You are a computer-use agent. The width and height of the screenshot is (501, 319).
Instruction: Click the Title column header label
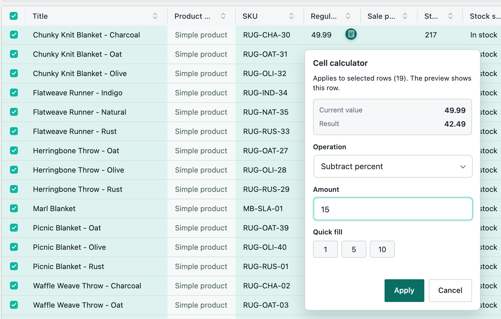point(40,16)
